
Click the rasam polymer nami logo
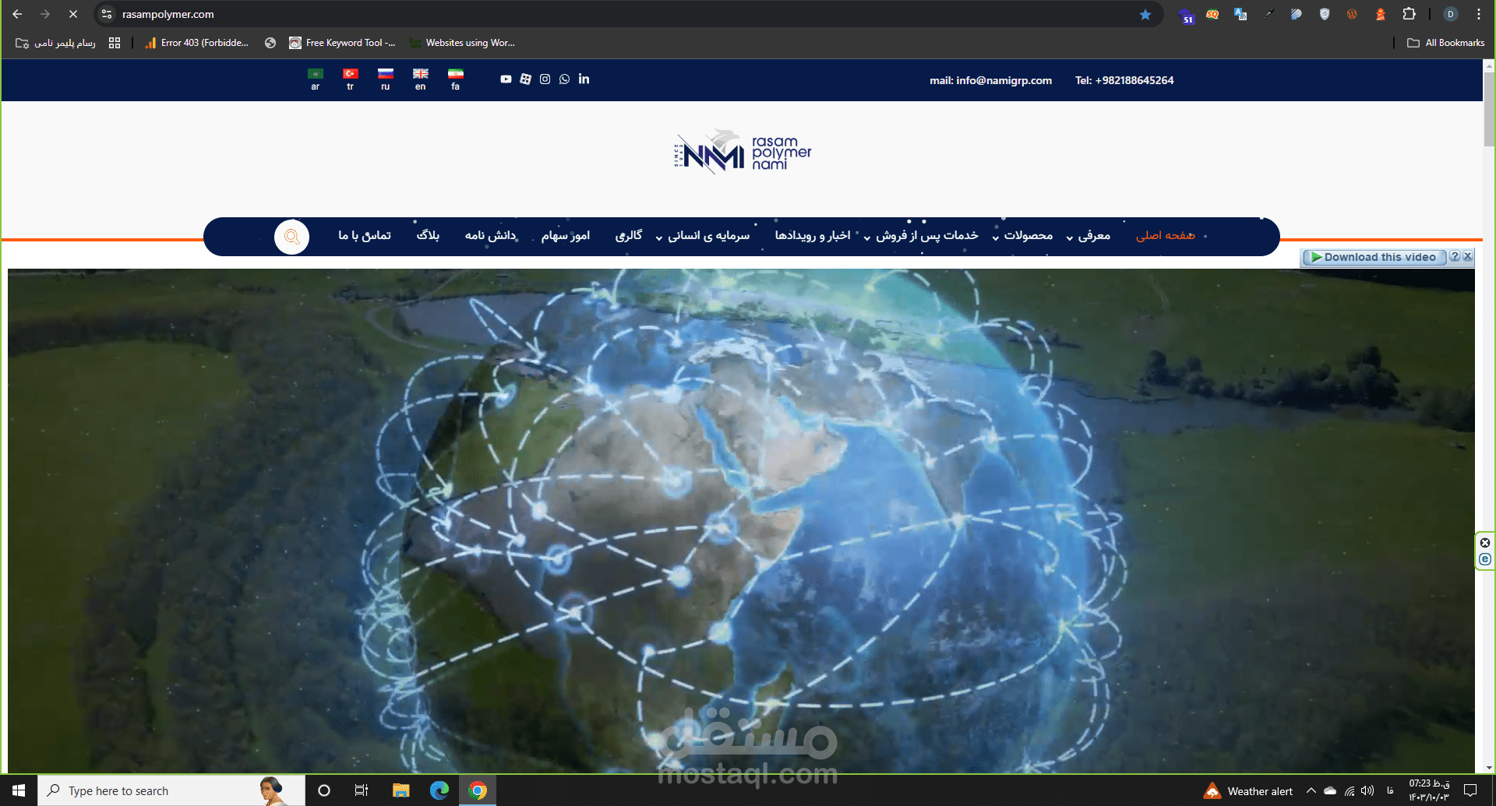click(x=743, y=152)
